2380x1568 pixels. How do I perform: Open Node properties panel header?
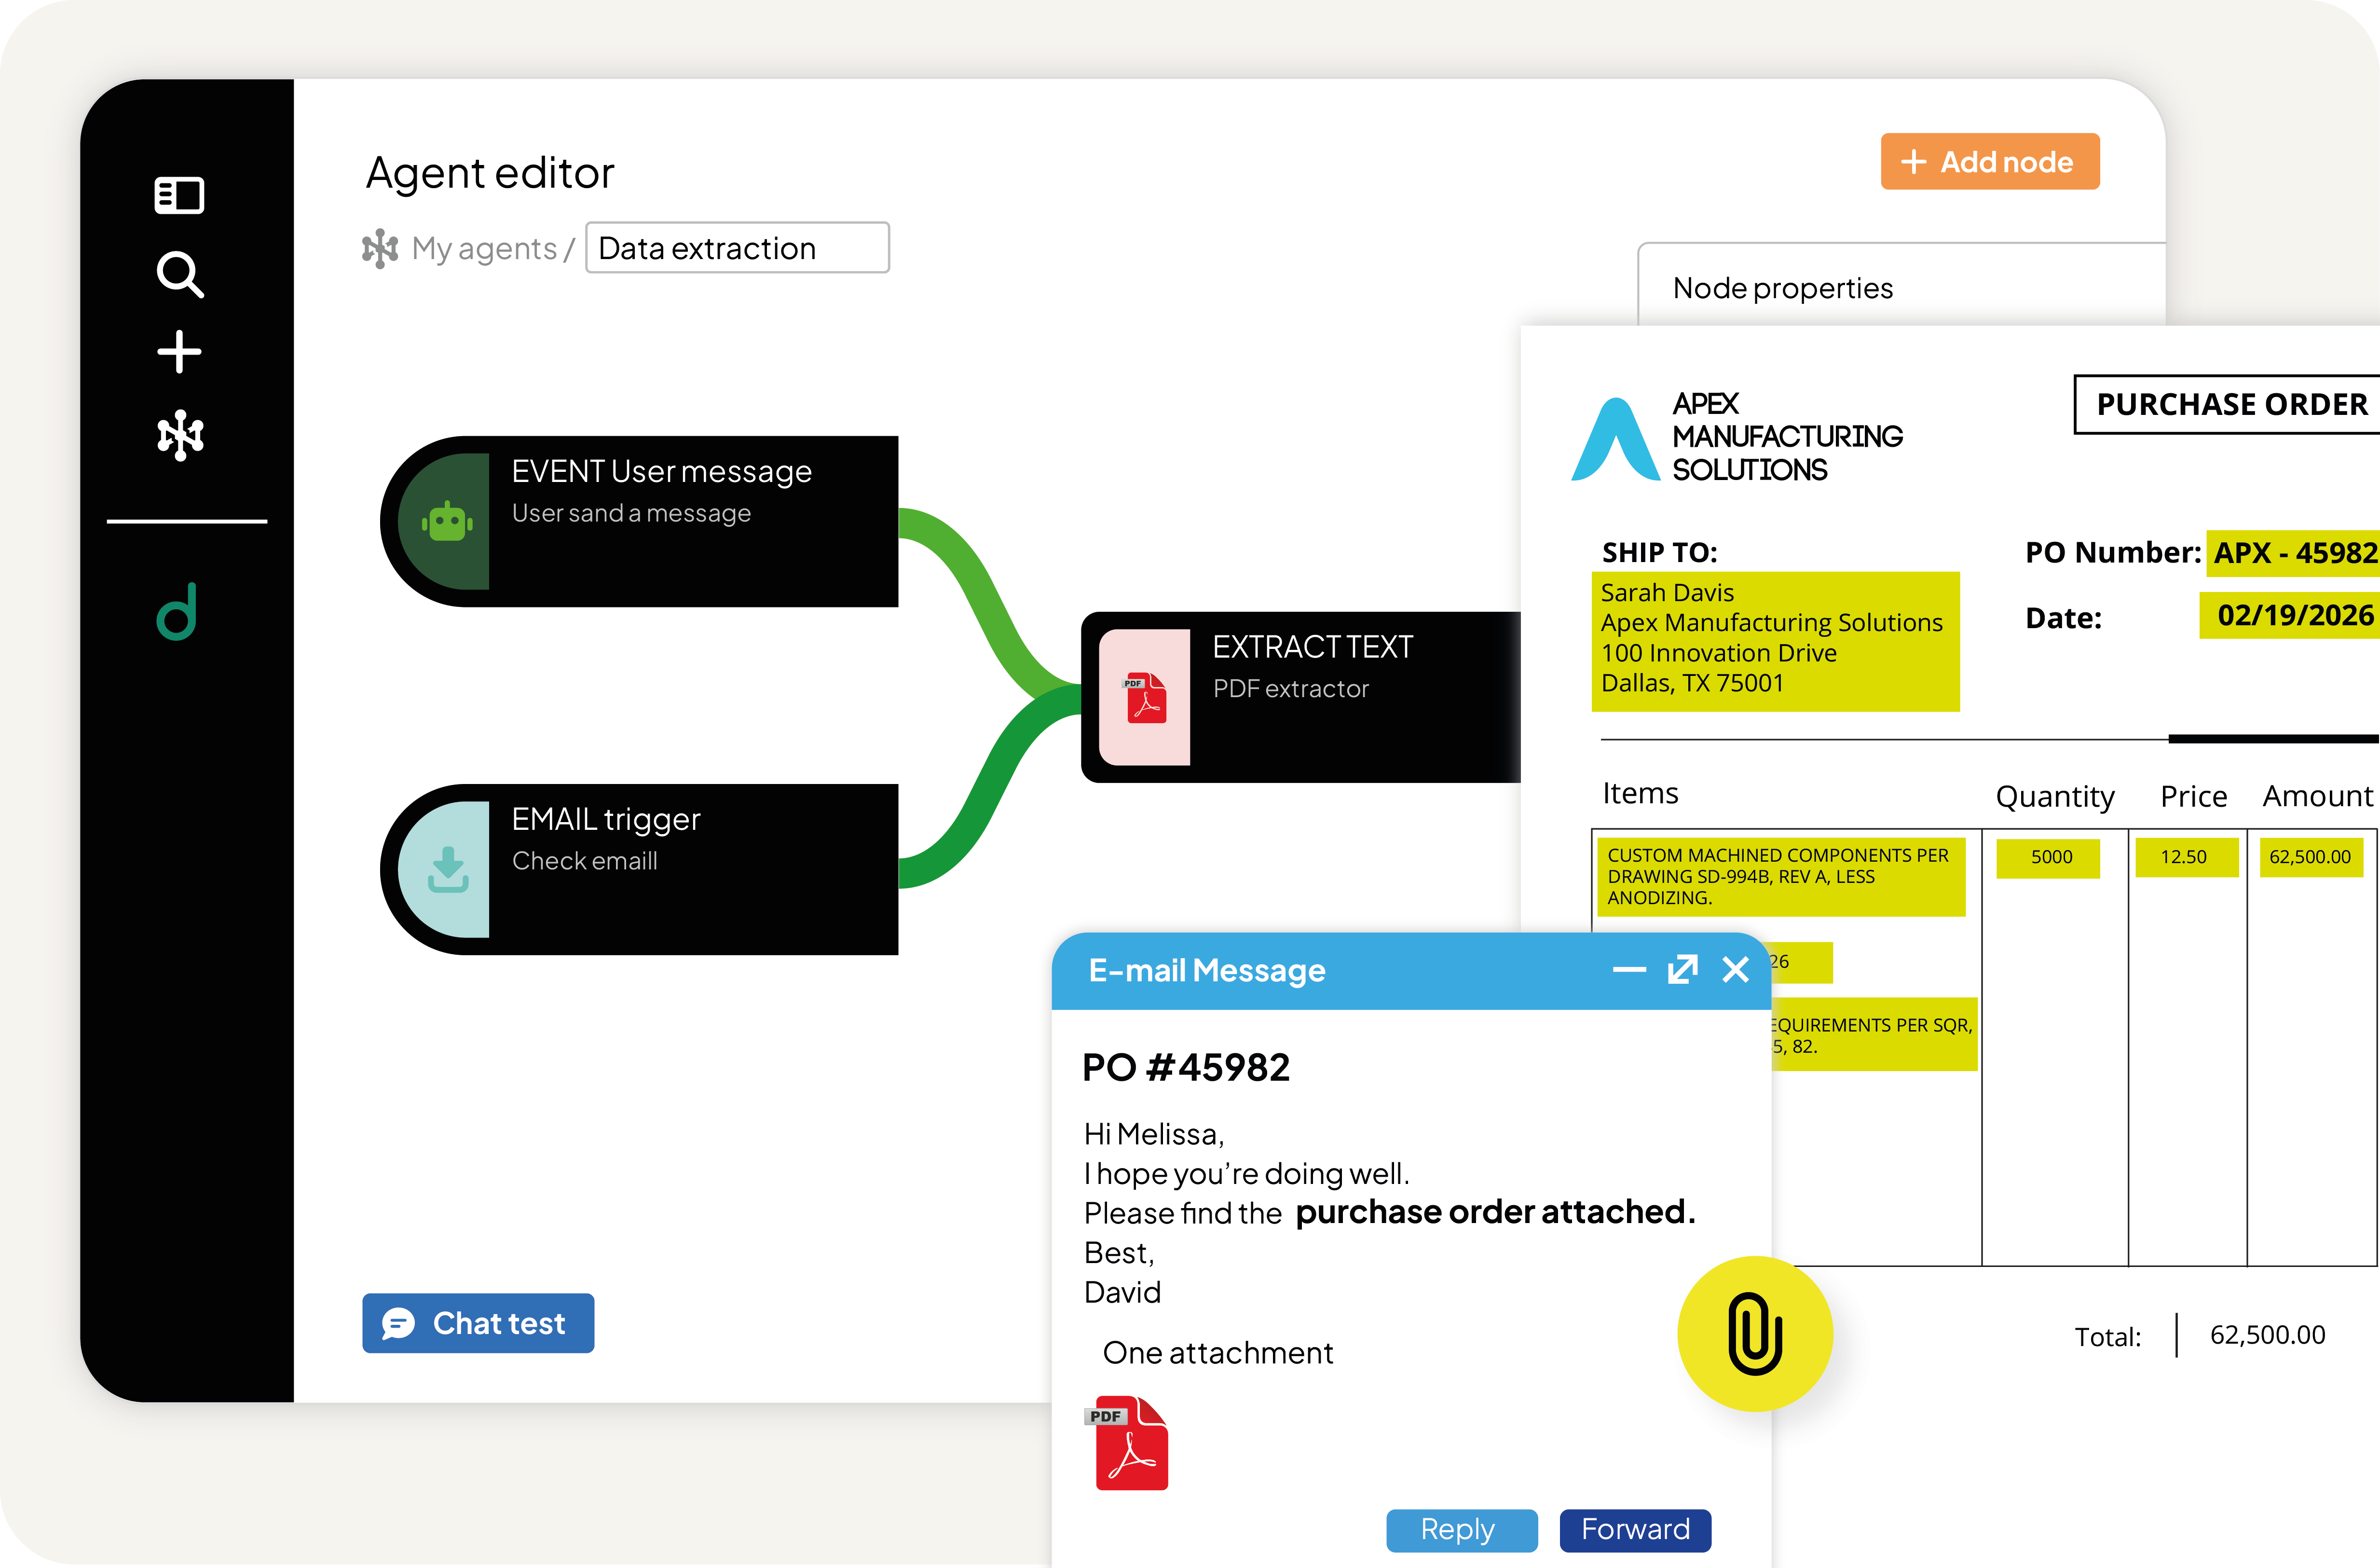[1783, 288]
